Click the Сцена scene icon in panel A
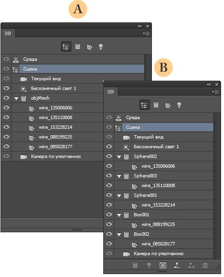224x277 pixels. coord(16,69)
